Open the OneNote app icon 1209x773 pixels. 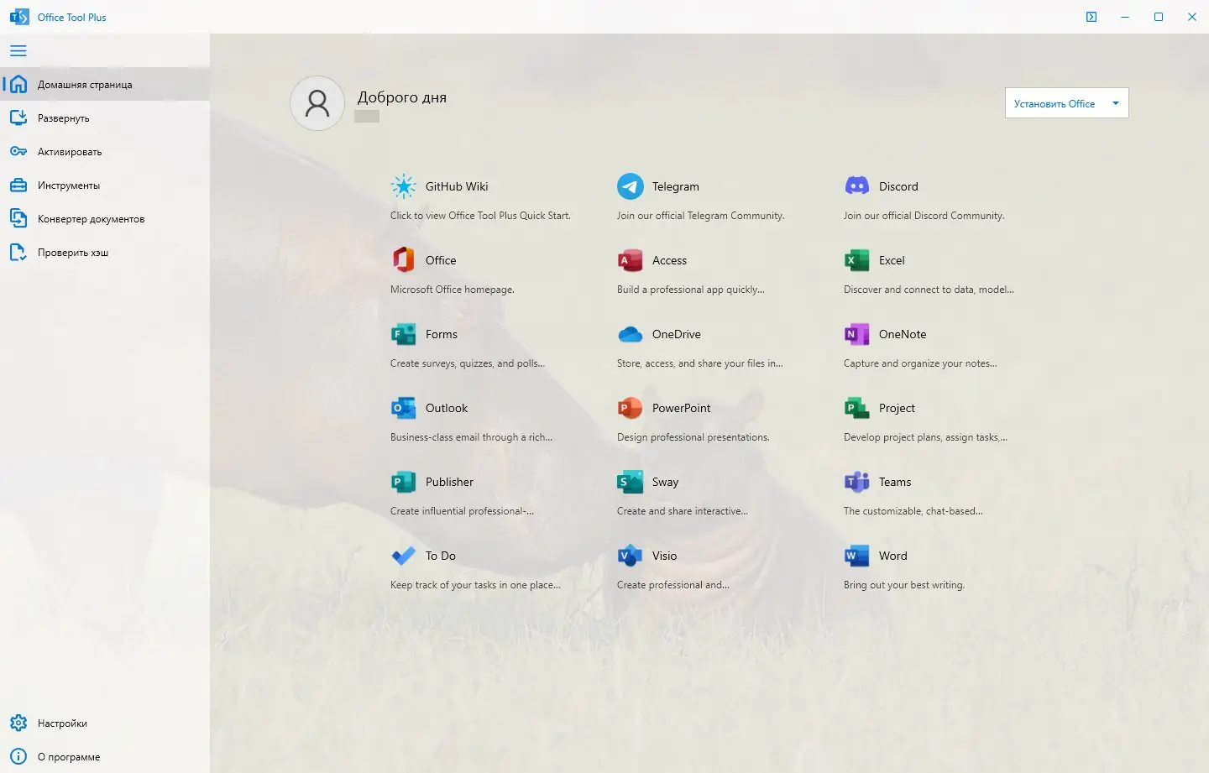click(x=857, y=334)
